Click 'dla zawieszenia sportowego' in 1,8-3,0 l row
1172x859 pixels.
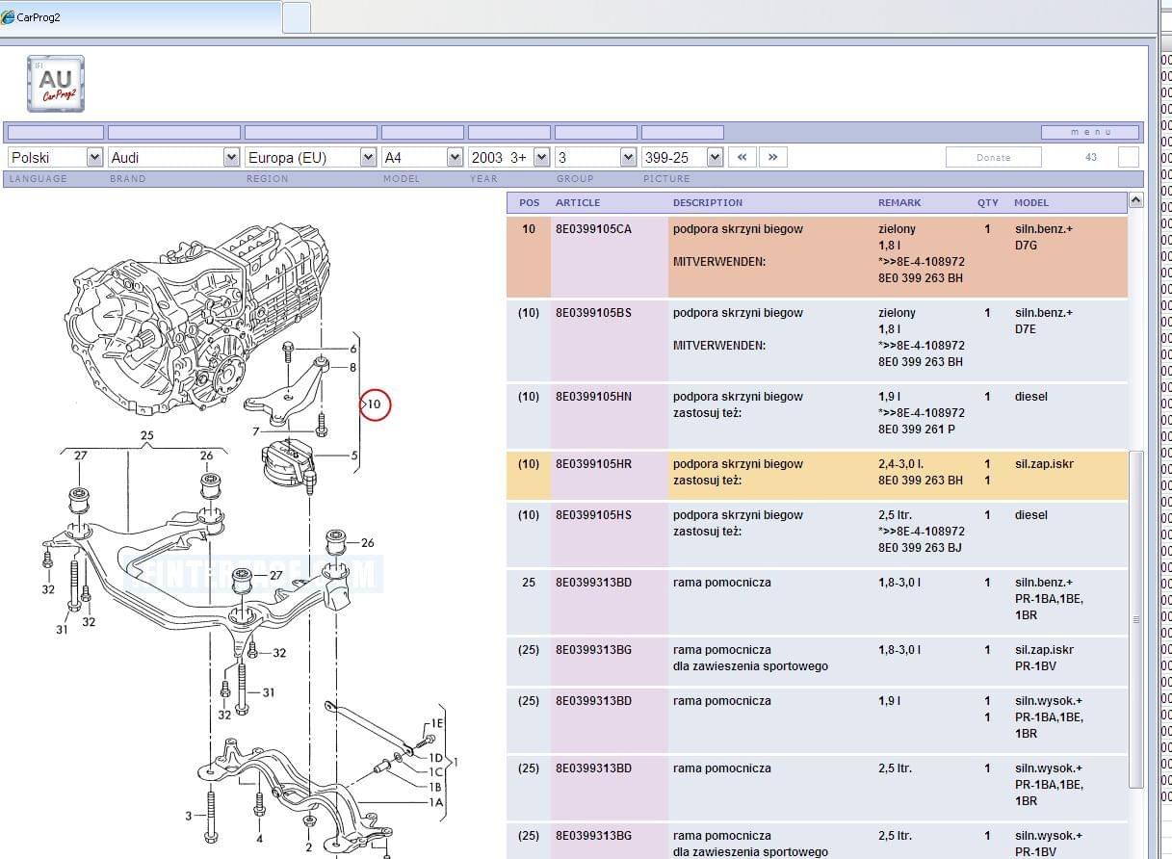click(750, 666)
